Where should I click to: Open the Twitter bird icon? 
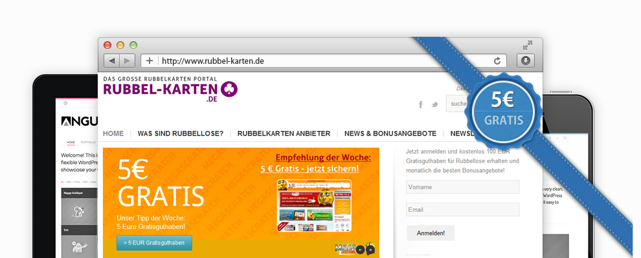(434, 104)
